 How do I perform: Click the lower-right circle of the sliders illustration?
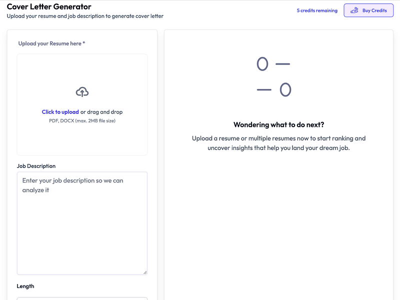(285, 90)
